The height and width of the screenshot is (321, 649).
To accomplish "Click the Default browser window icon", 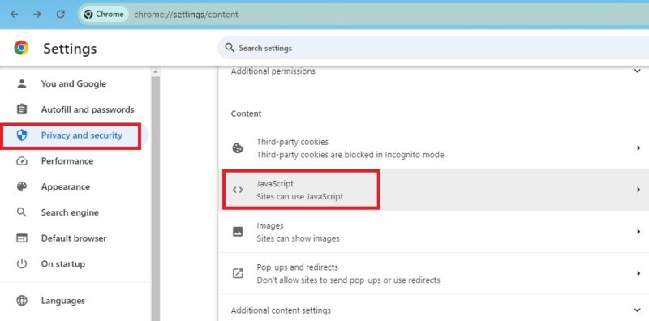I will 22,238.
